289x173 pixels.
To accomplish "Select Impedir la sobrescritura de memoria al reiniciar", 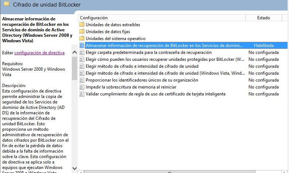I will pyautogui.click(x=131, y=87).
